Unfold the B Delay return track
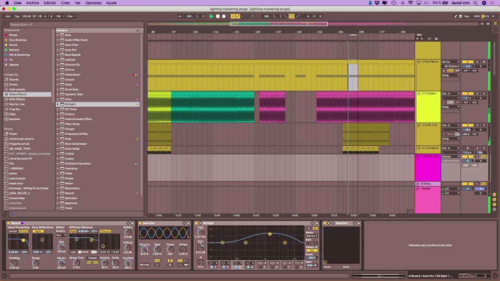 click(x=418, y=184)
